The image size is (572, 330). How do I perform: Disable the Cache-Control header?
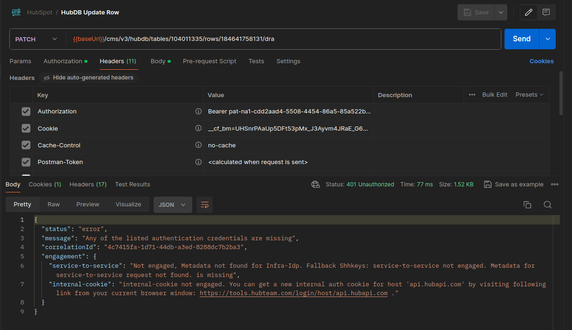[26, 145]
